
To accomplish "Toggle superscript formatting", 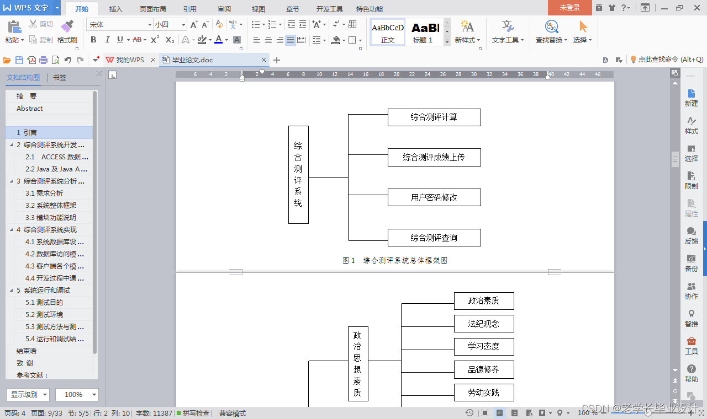I will (x=154, y=40).
